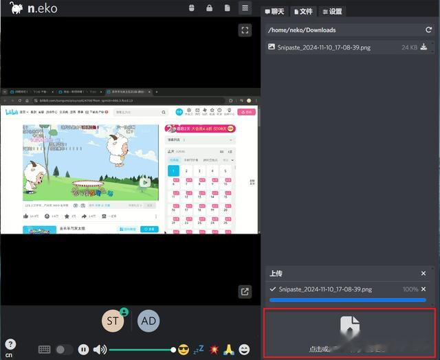This screenshot has height=360, width=440.
Task: Click the n.eko cat logo
Action: point(16,8)
